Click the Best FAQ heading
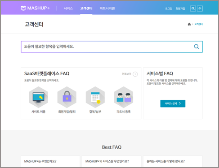219x168 pixels. 112,147
